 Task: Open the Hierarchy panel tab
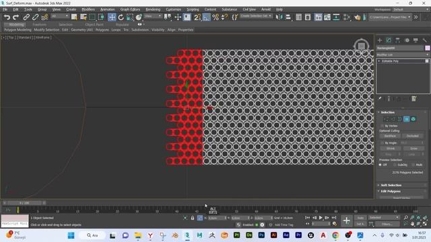point(398,40)
